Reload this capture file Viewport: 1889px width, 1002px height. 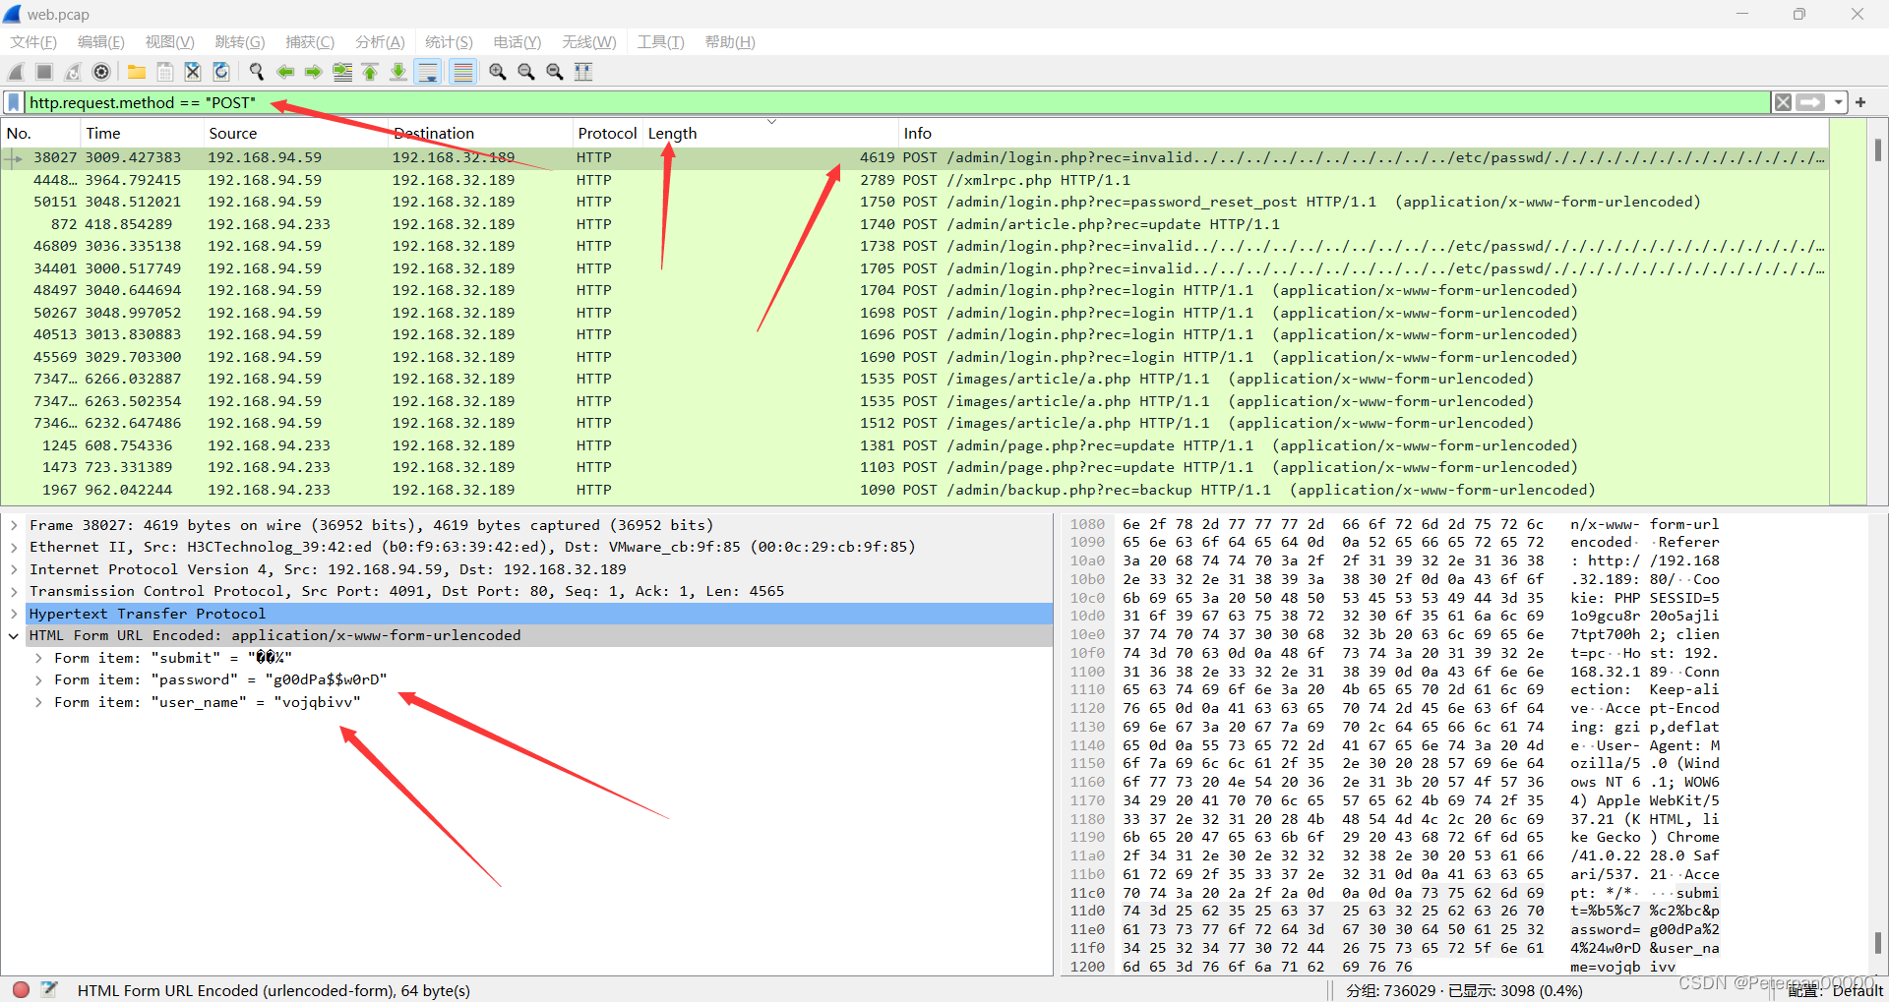[x=221, y=72]
